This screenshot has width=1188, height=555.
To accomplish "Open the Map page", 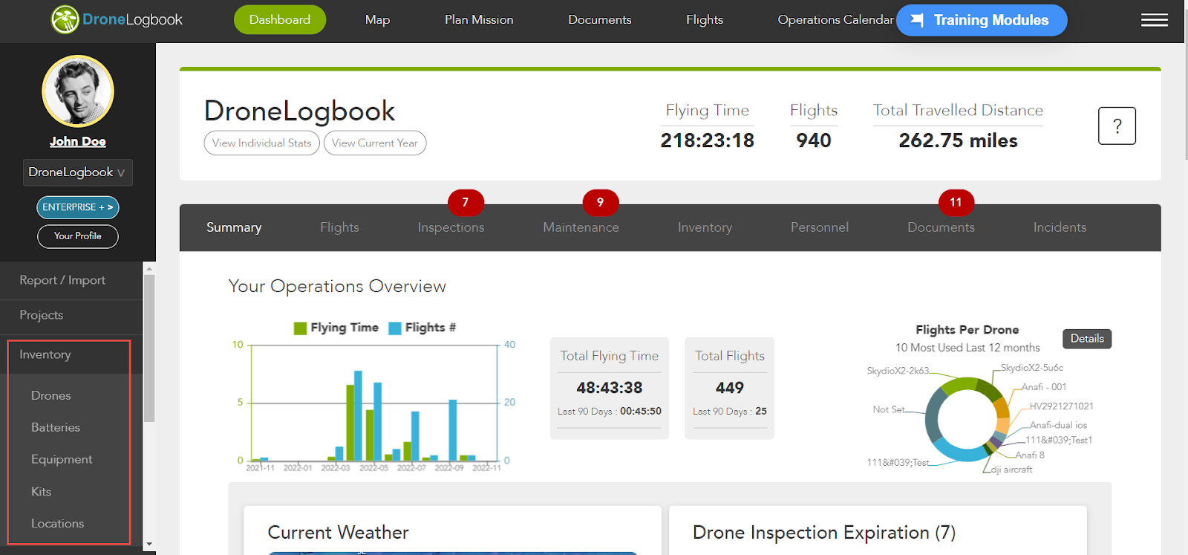I will 377,20.
